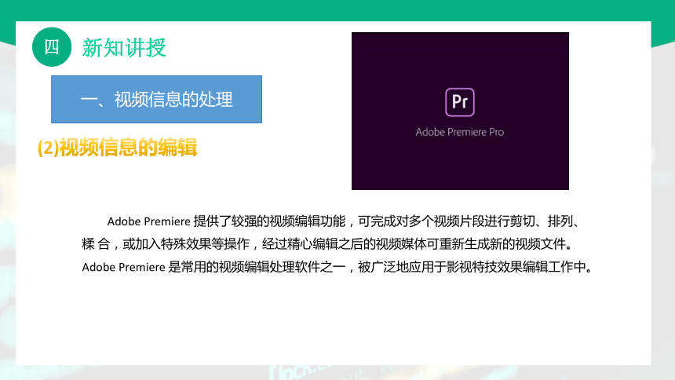675x380 pixels.
Task: Select the Adobe Premiere splash image
Action: [x=460, y=111]
